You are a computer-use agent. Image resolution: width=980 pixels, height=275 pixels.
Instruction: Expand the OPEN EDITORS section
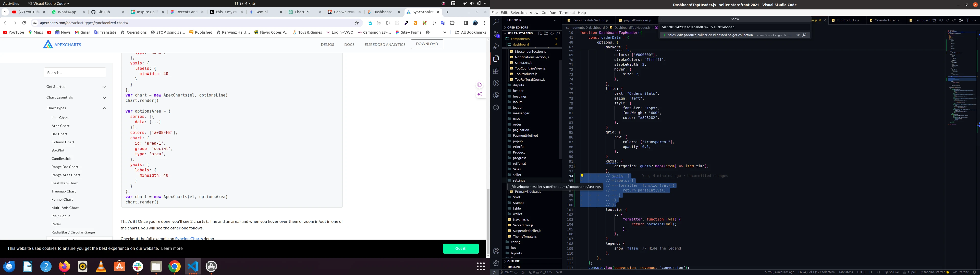pos(517,27)
